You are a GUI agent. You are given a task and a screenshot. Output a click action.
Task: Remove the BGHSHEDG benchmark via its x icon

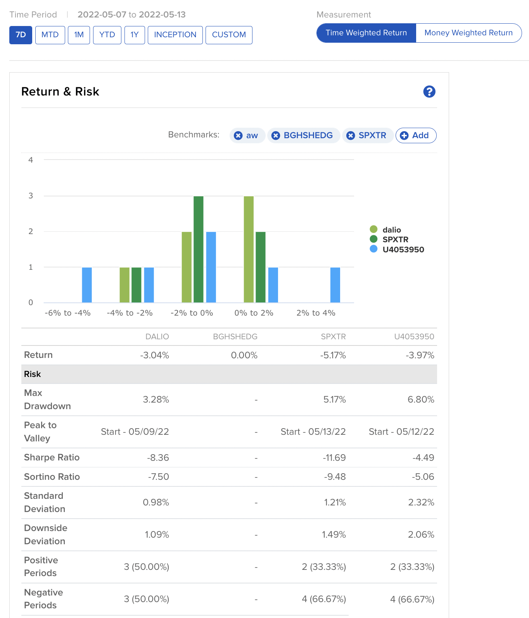(x=276, y=135)
